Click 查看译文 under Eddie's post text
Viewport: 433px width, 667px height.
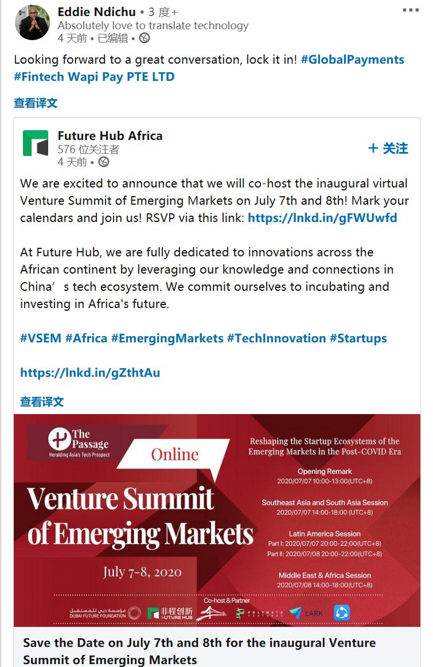click(x=36, y=103)
